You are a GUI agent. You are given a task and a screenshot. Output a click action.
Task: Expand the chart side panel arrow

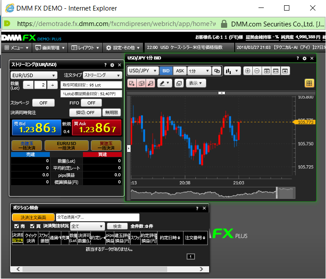pos(129,149)
